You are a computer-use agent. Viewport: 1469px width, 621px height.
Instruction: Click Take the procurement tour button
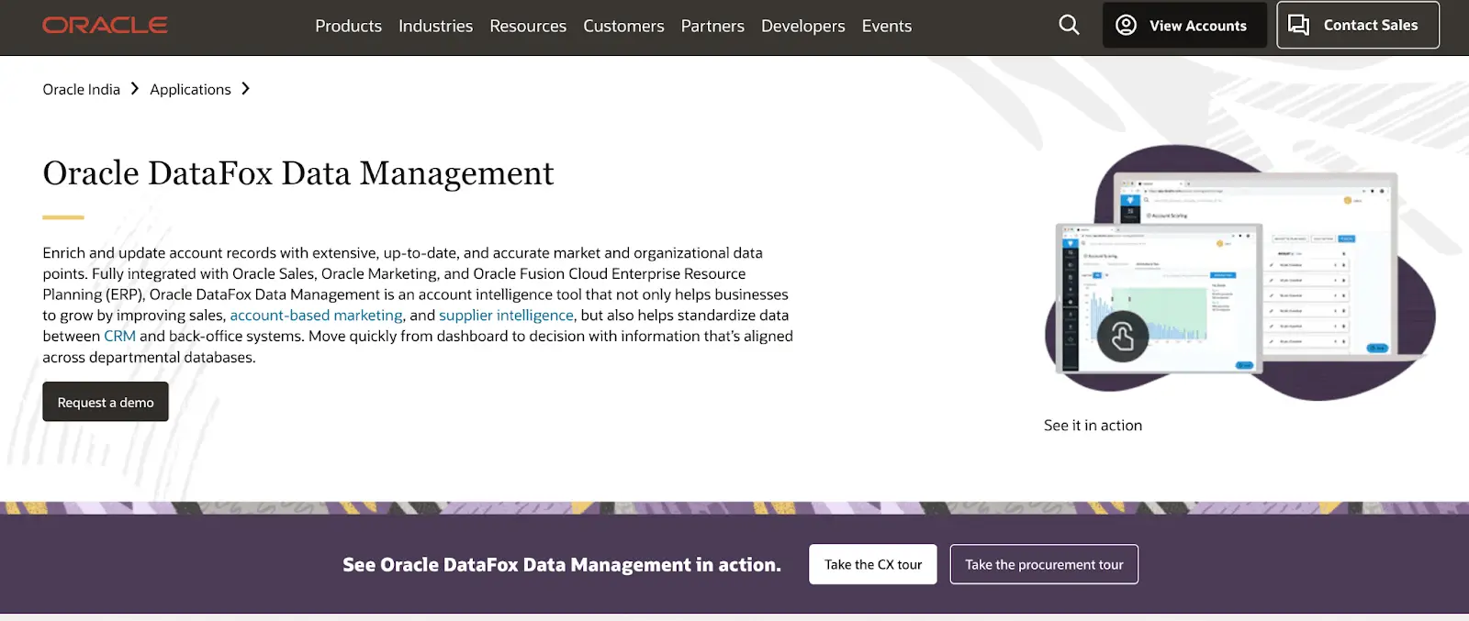coord(1044,564)
